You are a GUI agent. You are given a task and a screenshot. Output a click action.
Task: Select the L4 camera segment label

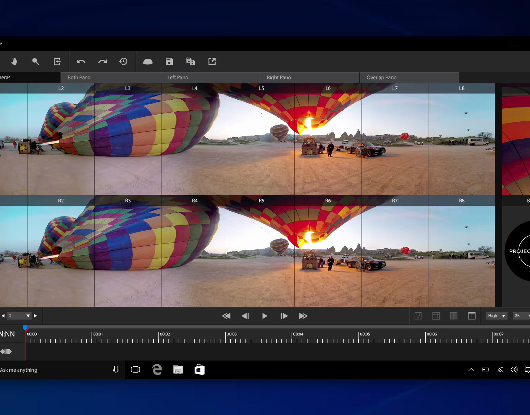point(195,88)
